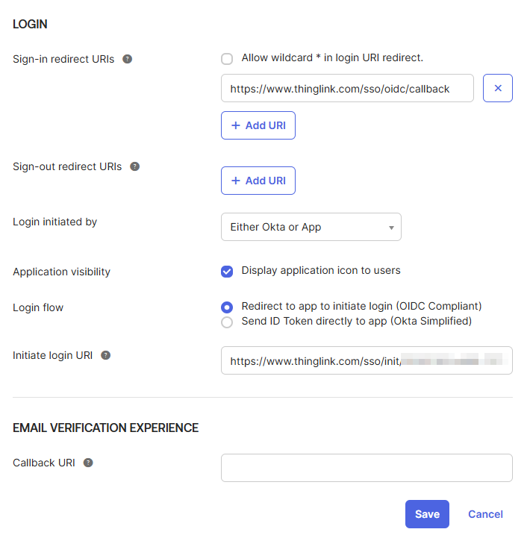Select the Application visibility label
This screenshot has height=538, width=527.
(62, 272)
